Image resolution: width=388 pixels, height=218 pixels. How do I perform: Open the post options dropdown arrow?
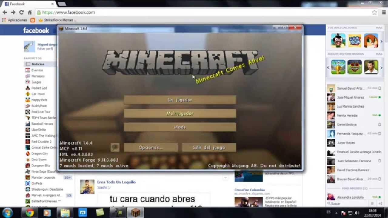click(x=225, y=178)
